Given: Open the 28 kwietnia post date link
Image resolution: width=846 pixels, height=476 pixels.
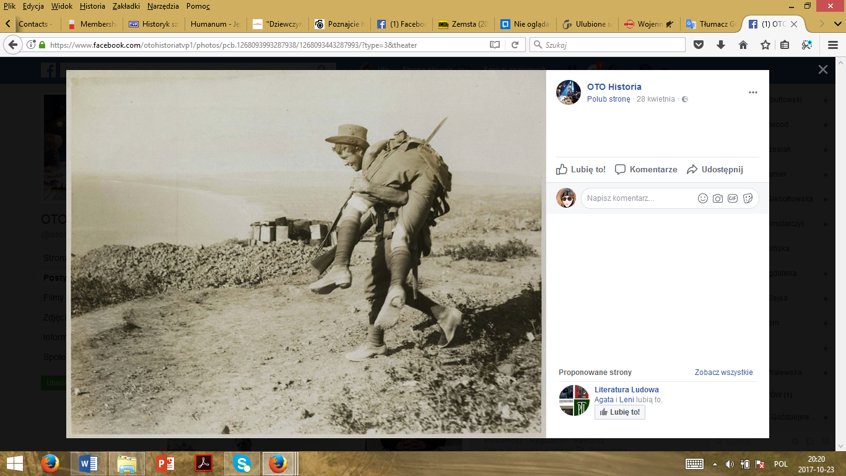Looking at the screenshot, I should tap(656, 99).
